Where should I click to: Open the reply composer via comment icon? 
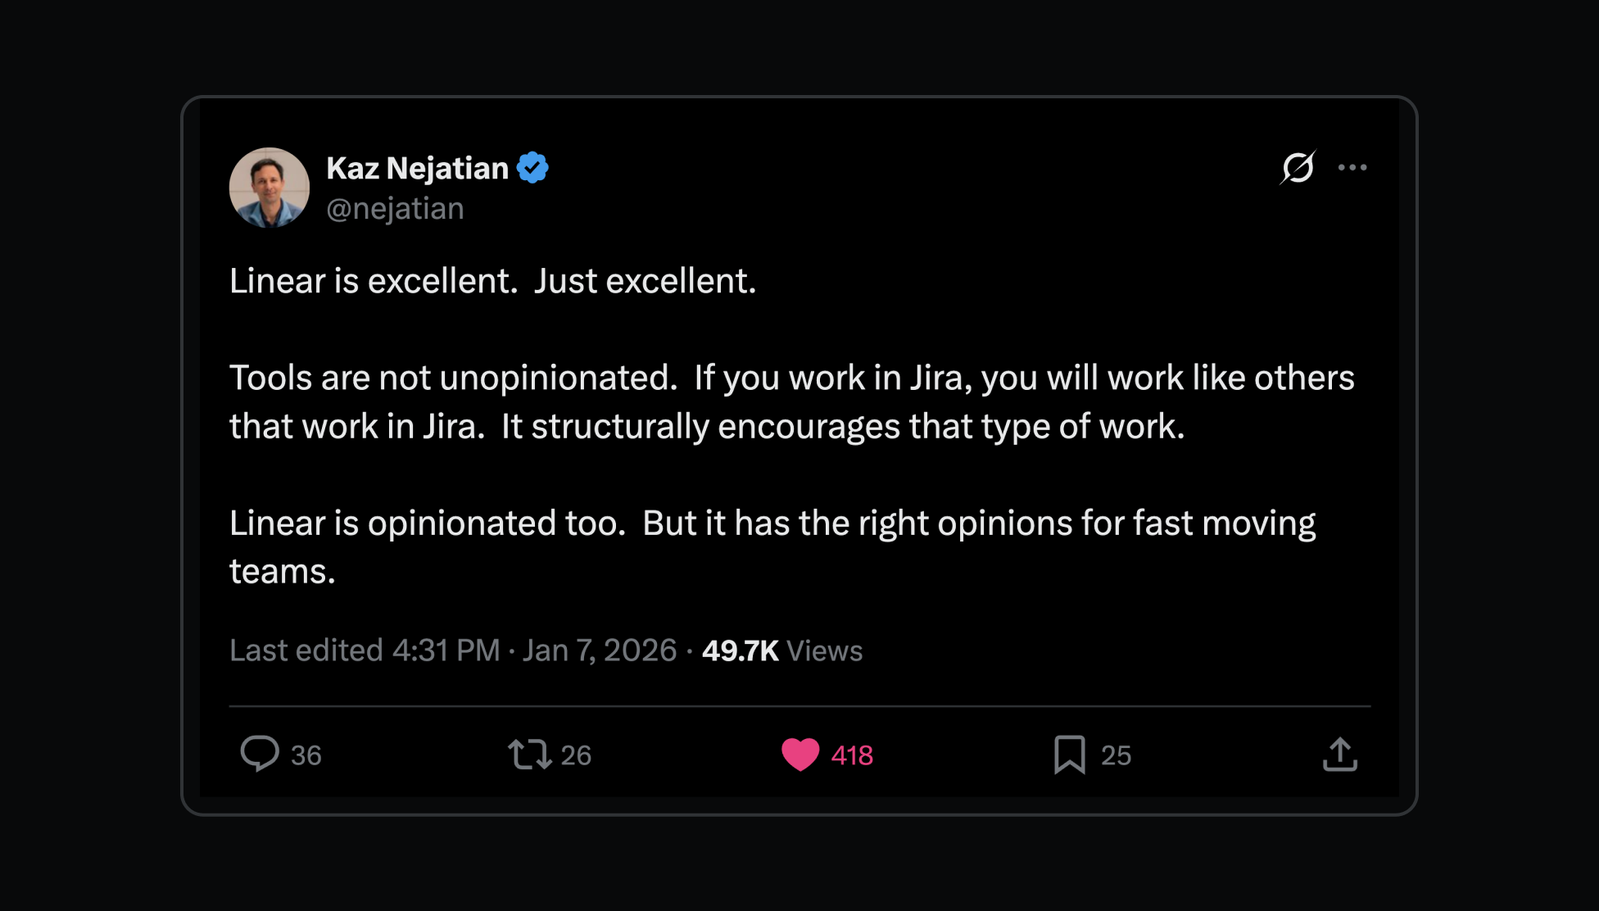click(x=262, y=755)
